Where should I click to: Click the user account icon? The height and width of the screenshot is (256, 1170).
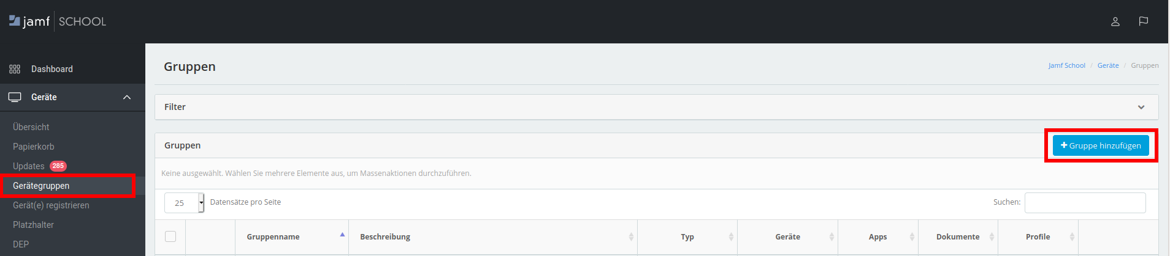pyautogui.click(x=1115, y=21)
